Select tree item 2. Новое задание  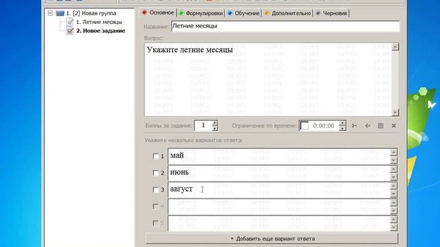click(100, 31)
